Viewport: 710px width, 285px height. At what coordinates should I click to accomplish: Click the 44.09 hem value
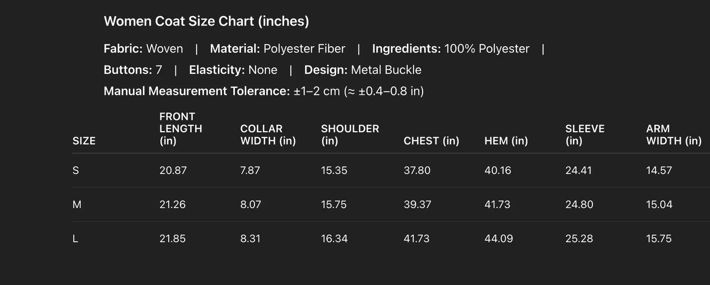pos(498,239)
